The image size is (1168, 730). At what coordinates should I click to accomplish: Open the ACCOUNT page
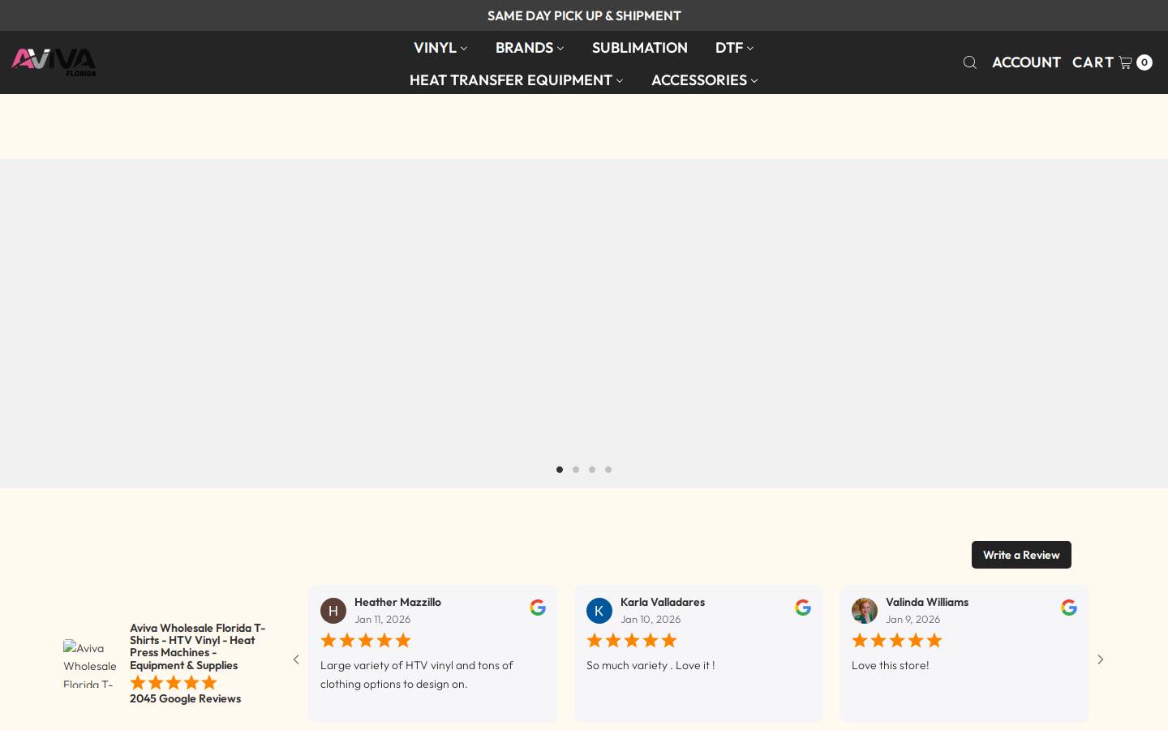[1026, 62]
